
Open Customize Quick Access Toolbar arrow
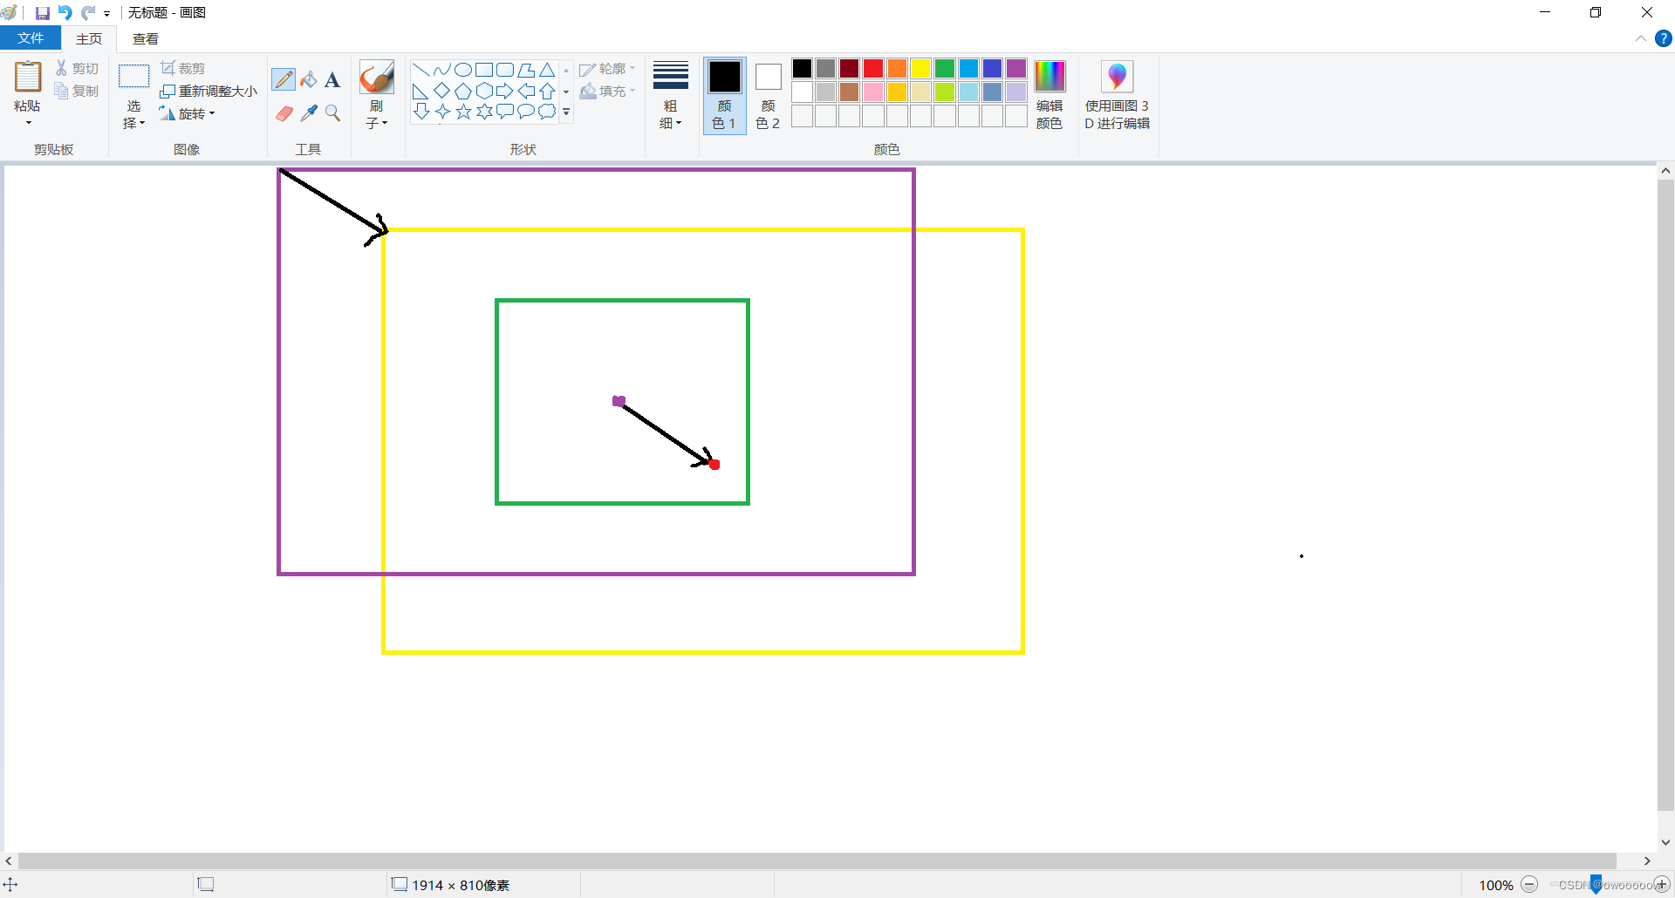click(x=106, y=14)
